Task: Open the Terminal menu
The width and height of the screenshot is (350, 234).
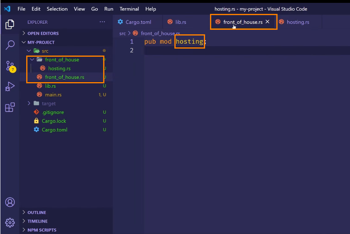Action: [x=129, y=9]
